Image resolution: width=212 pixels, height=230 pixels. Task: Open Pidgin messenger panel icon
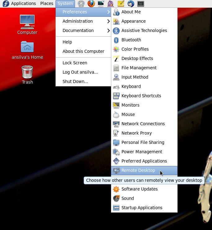pyautogui.click(x=111, y=4)
